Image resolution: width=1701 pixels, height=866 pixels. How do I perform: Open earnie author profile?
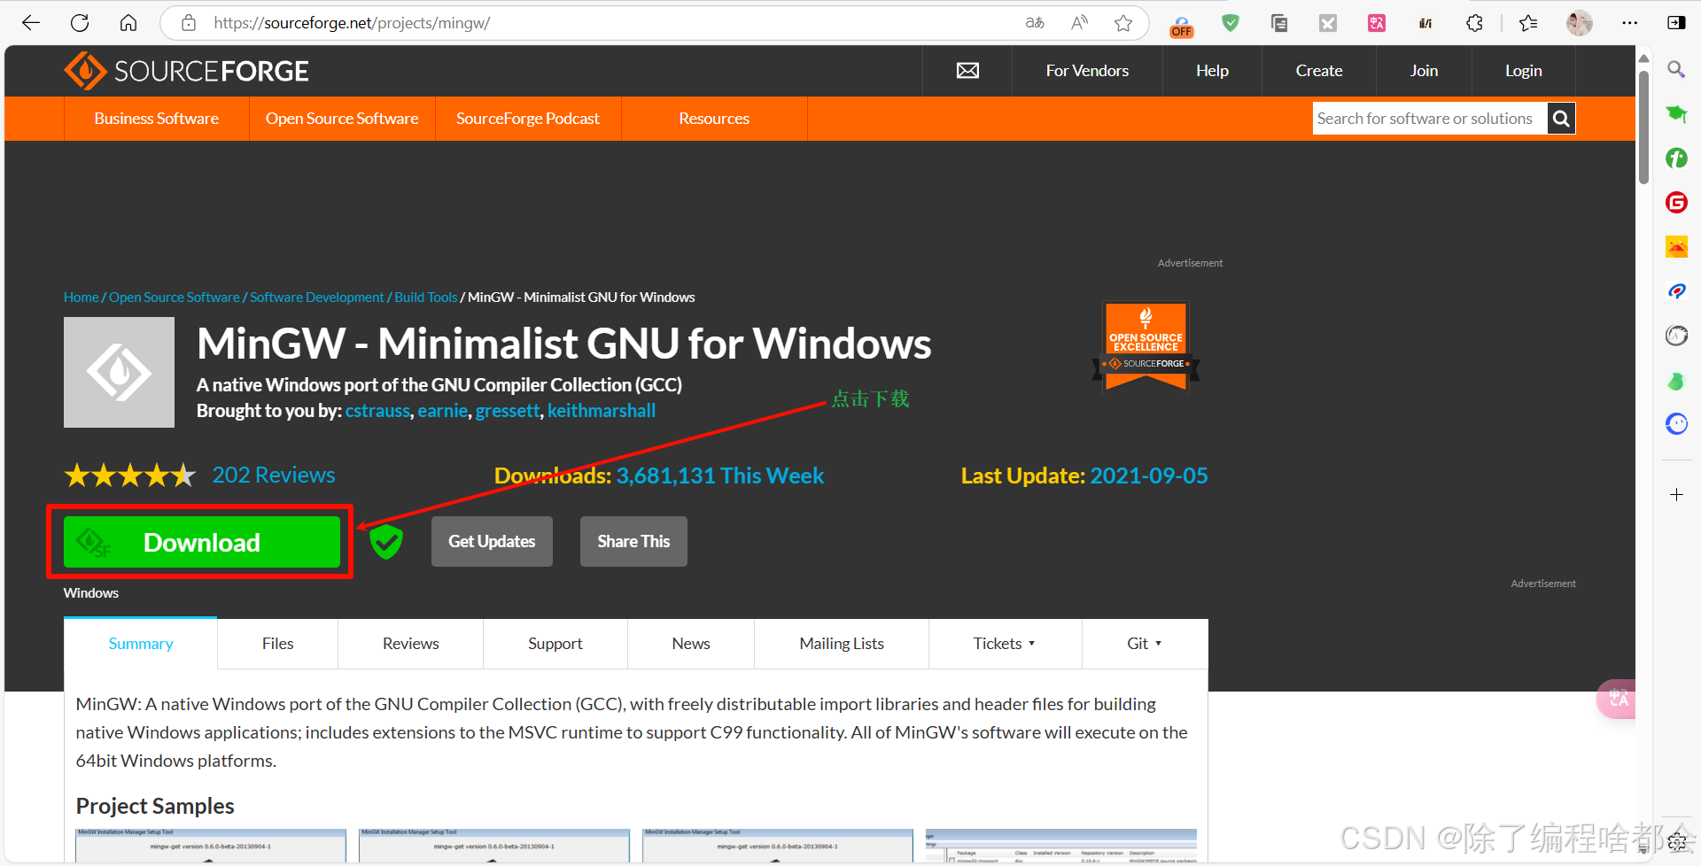click(442, 411)
